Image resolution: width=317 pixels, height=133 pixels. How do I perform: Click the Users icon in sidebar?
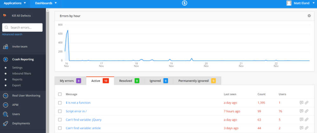click(x=5, y=114)
